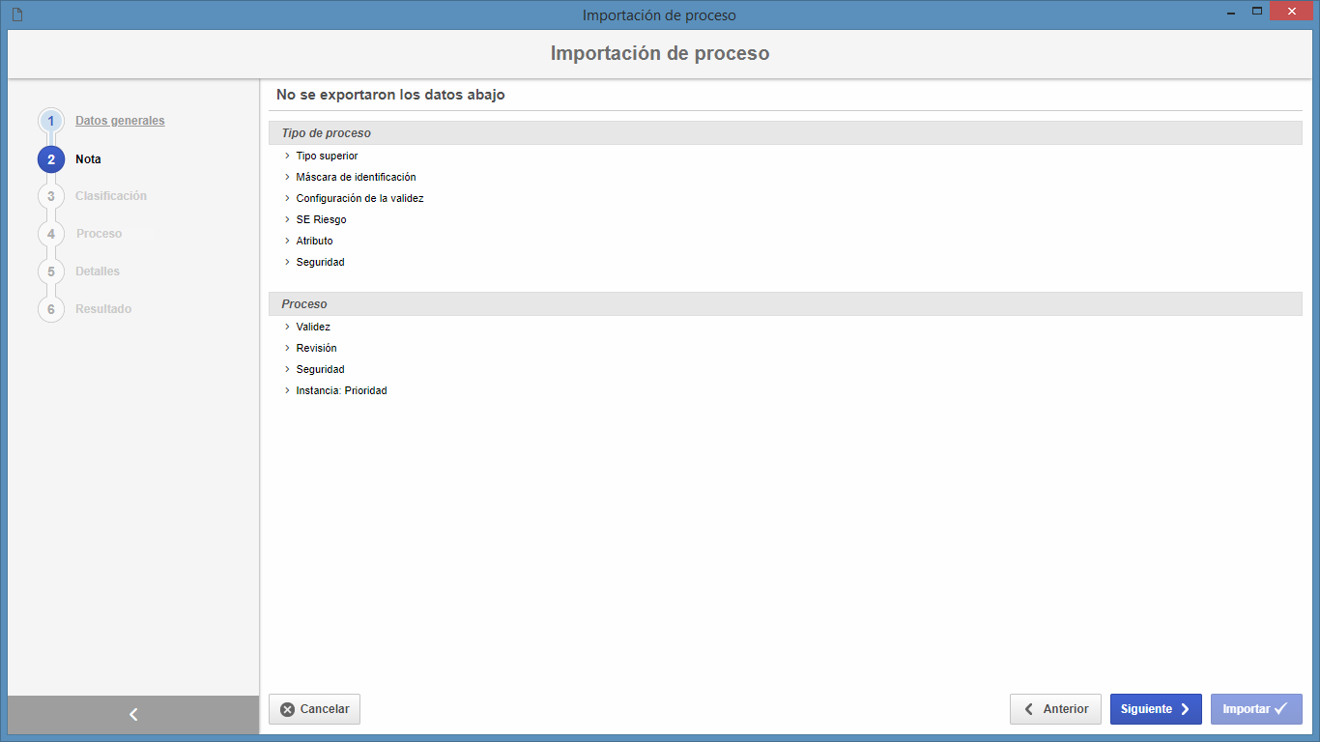
Task: Click the Revisión text row
Action: point(316,348)
